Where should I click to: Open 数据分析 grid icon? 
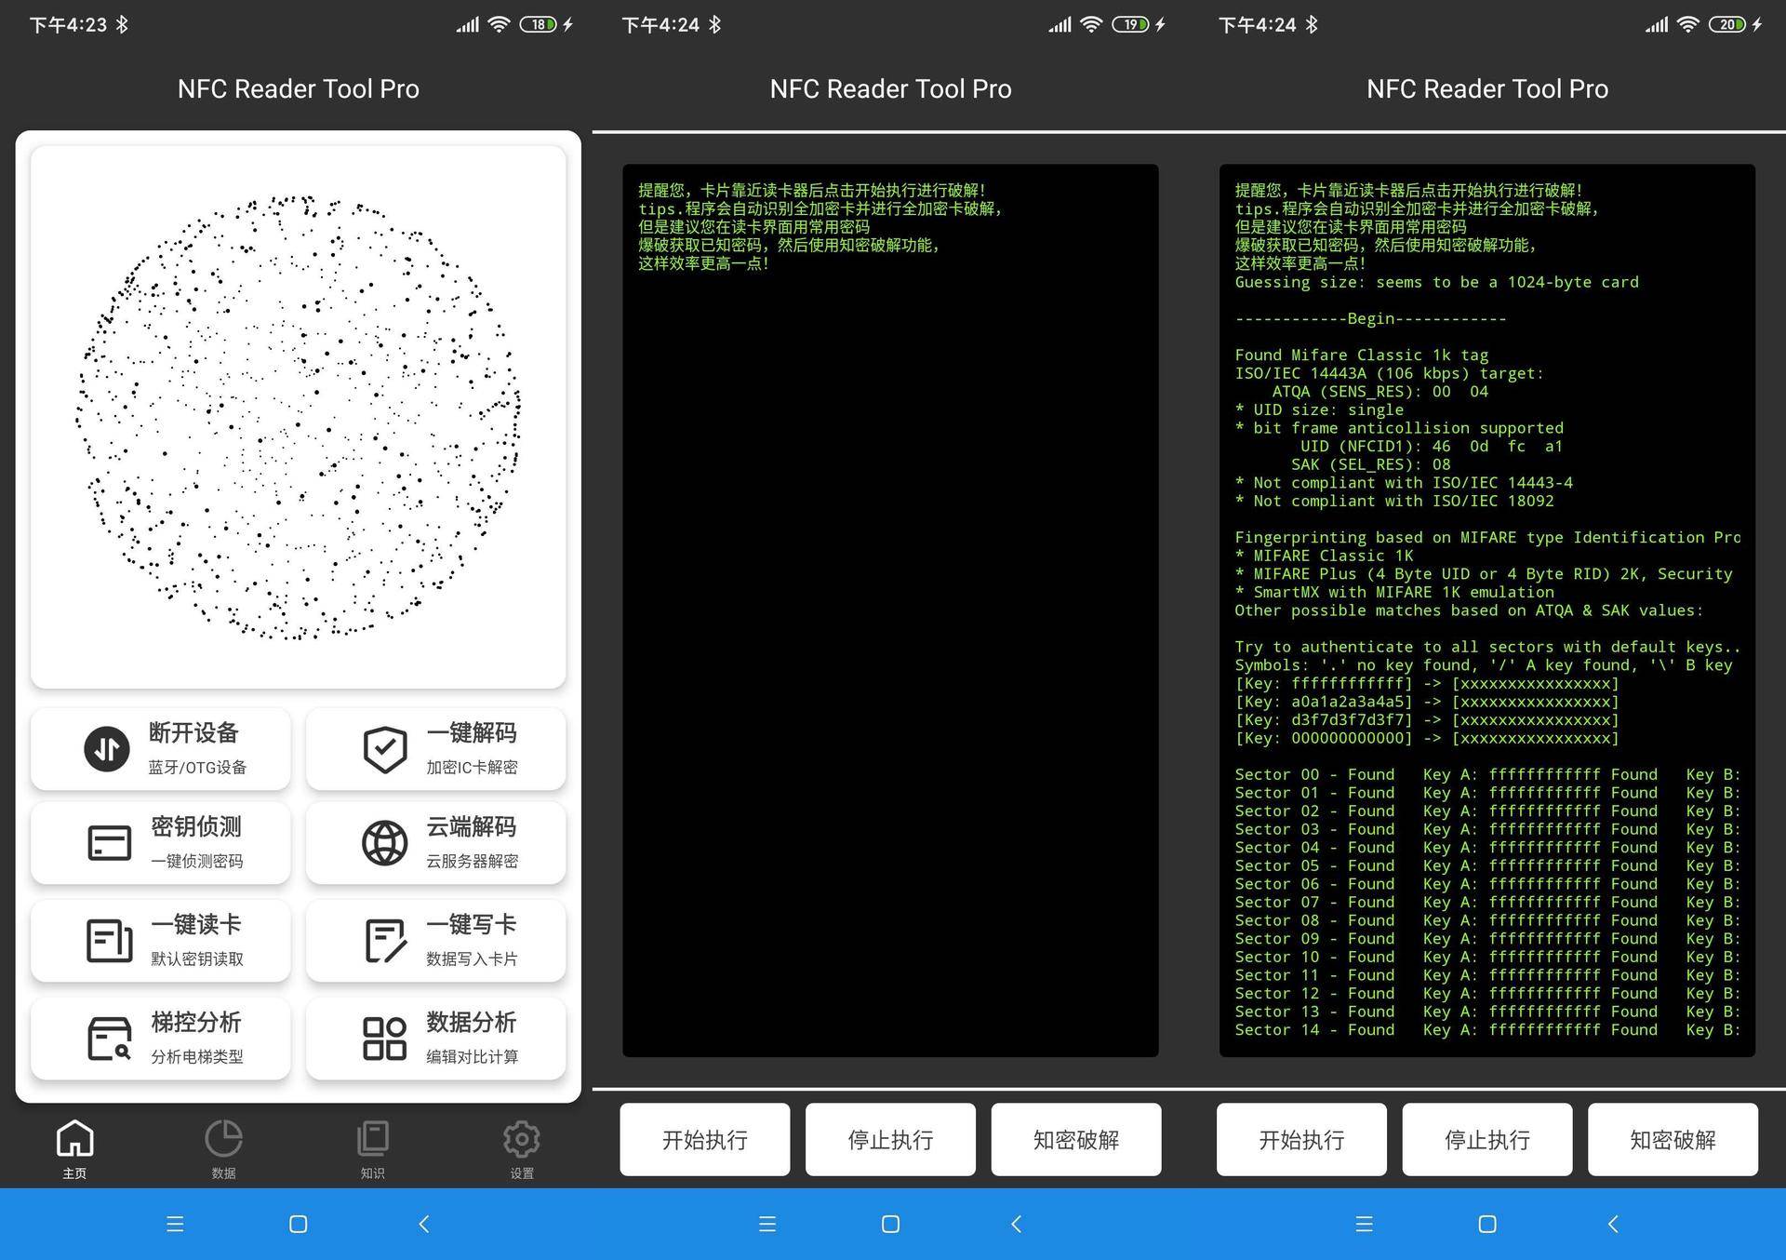(x=384, y=1039)
